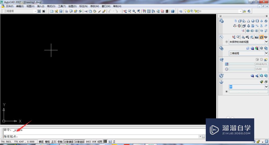Open the 修改(M) menu

pyautogui.click(x=94, y=6)
